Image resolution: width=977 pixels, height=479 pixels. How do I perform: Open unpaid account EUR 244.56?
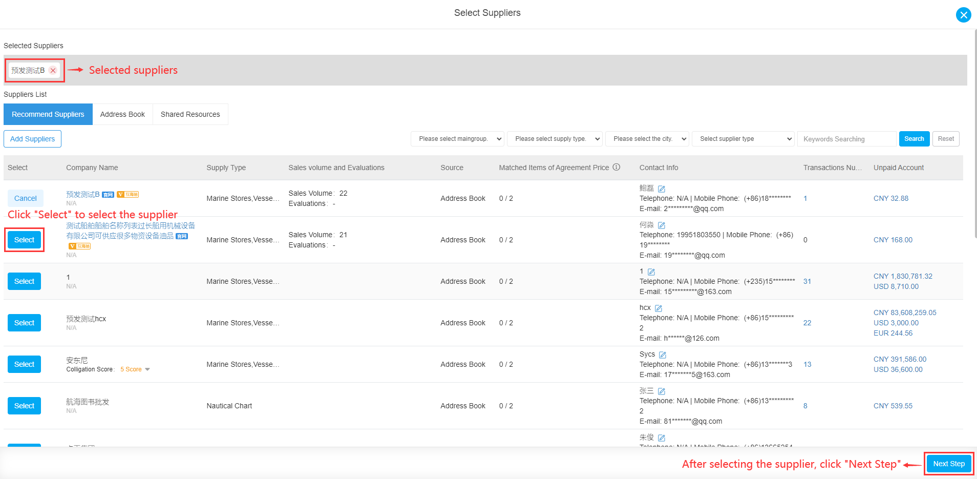[x=893, y=333]
